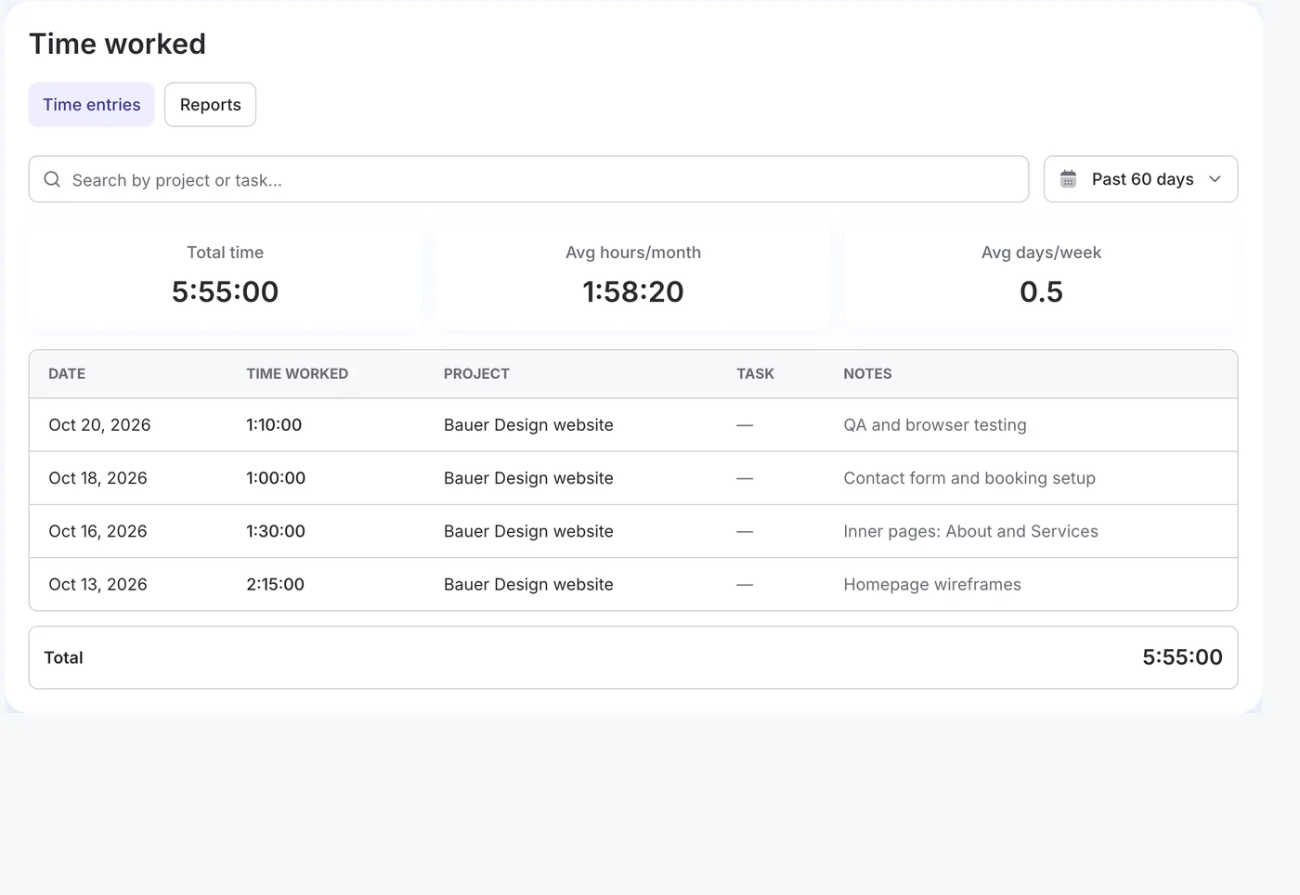This screenshot has width=1300, height=895.
Task: Click Bauer Design website in the Oct 20 row
Action: pos(528,424)
